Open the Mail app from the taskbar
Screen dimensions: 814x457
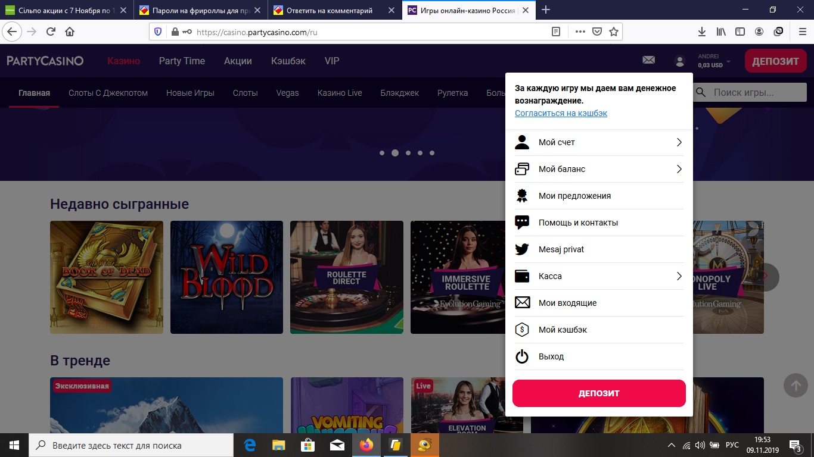click(x=337, y=445)
